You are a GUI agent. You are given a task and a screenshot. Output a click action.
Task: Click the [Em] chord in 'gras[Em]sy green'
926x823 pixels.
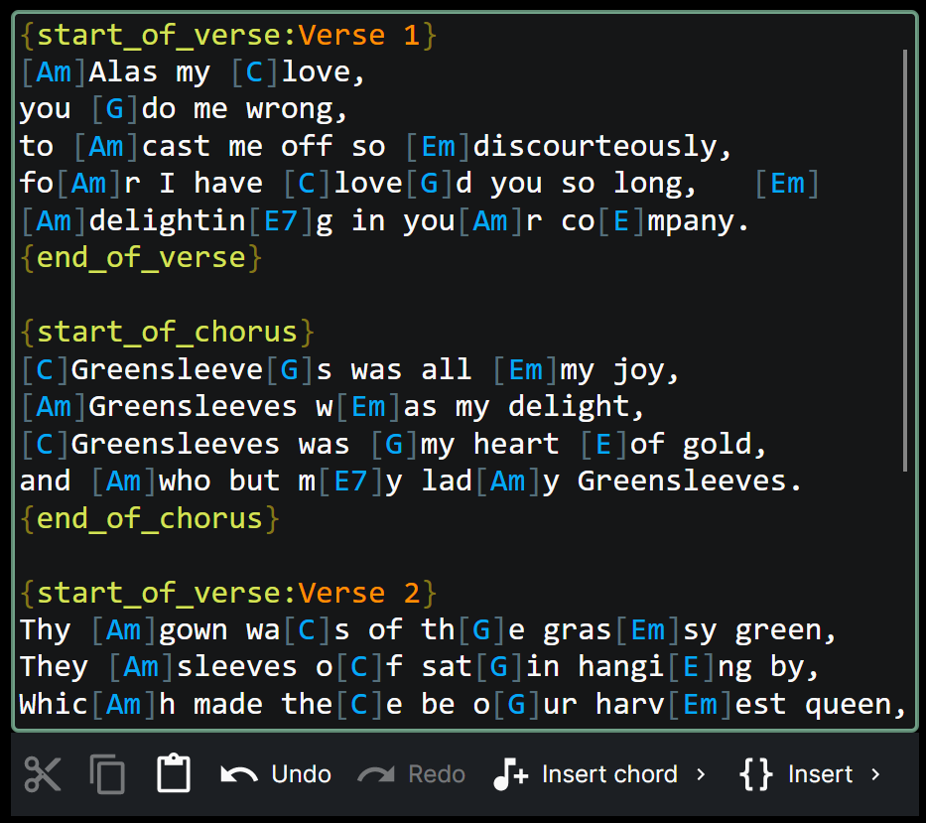(647, 630)
